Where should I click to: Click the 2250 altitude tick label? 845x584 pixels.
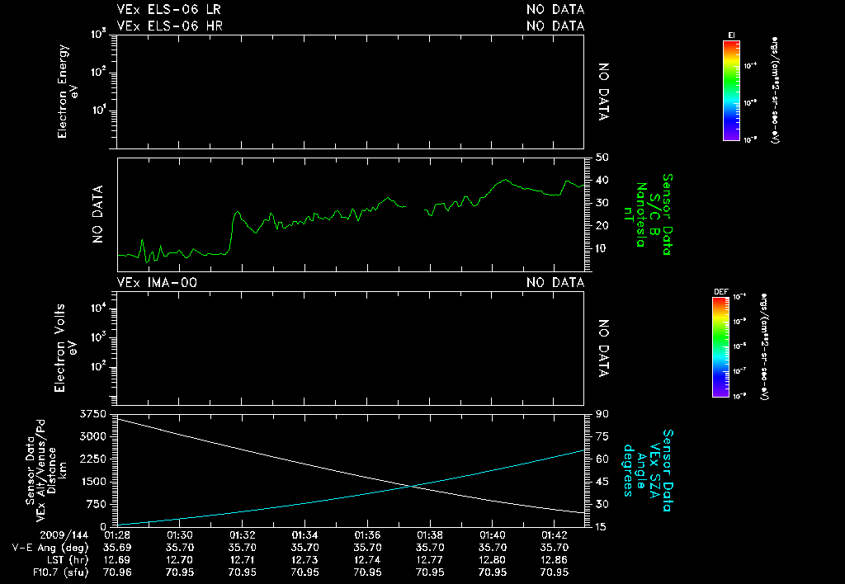[x=93, y=459]
